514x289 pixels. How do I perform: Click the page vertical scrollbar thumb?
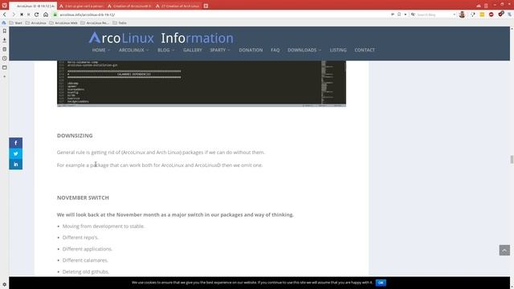(x=512, y=159)
